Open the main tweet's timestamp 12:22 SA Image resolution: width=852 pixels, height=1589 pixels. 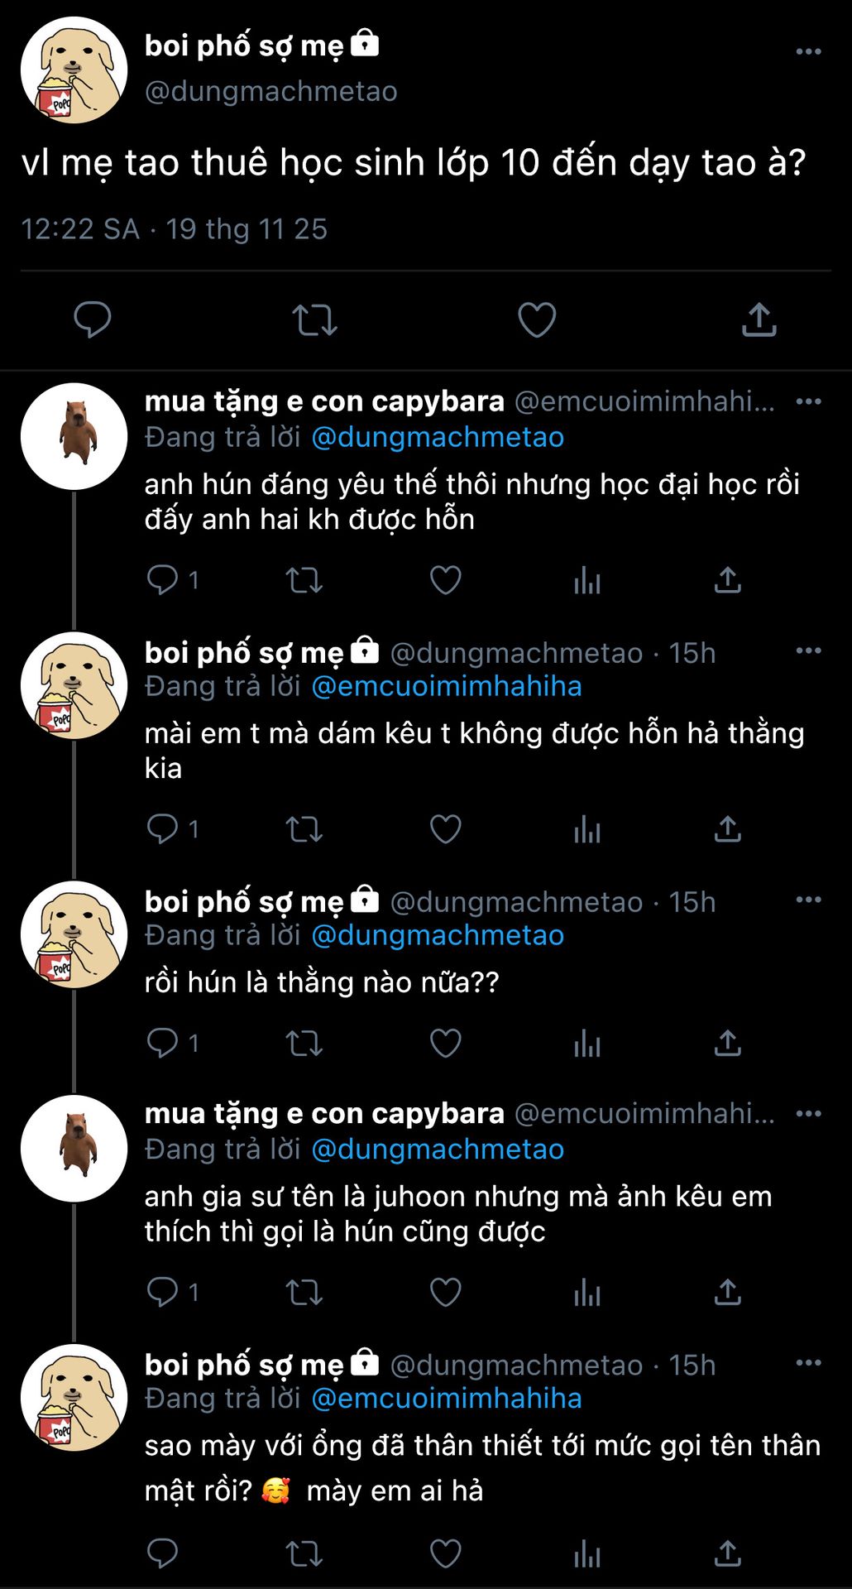click(80, 229)
